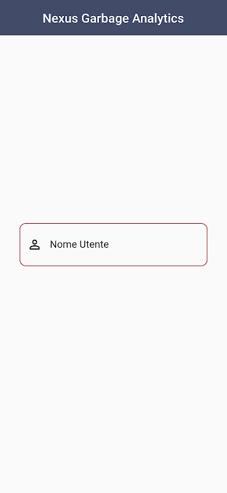The height and width of the screenshot is (493, 227).
Task: Click blank area above the username field
Action: click(113, 129)
